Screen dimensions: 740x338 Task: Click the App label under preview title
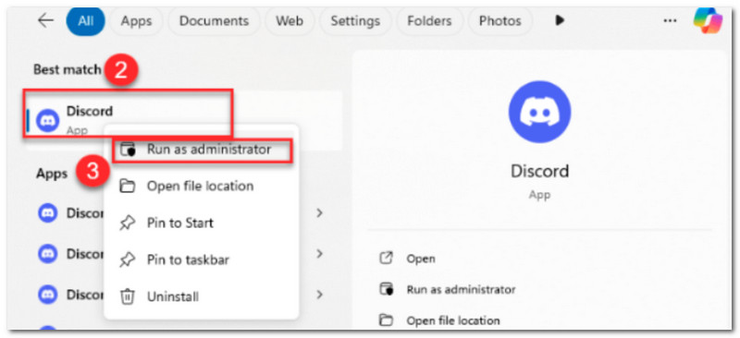(x=539, y=195)
